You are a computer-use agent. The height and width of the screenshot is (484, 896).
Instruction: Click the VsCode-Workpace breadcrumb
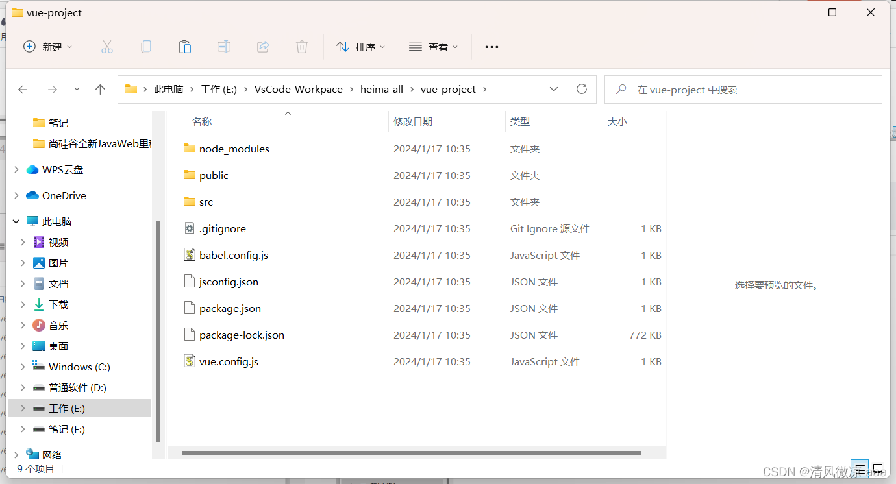coord(299,90)
